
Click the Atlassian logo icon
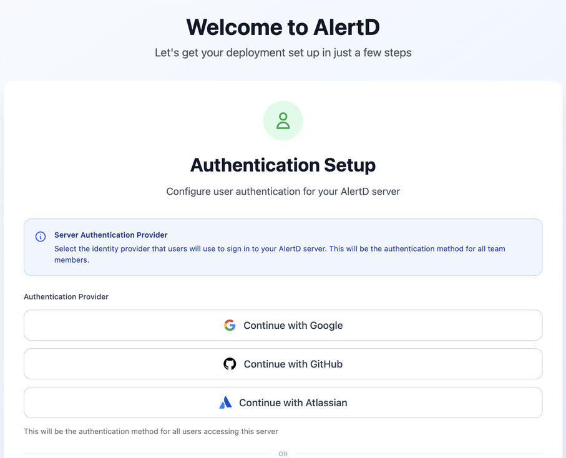(x=225, y=402)
